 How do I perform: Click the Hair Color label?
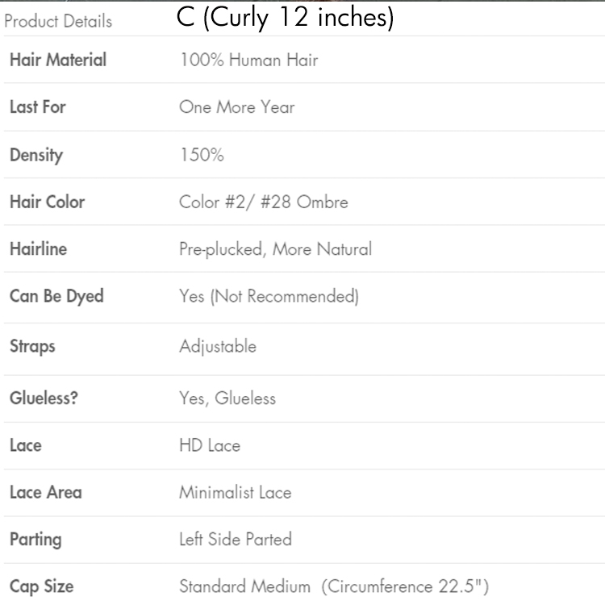point(47,202)
